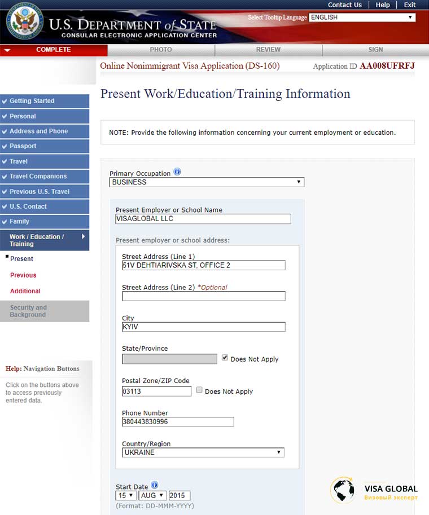429x515 pixels.
Task: Click the Present Work/Education/Training Information heading
Action: tap(225, 94)
